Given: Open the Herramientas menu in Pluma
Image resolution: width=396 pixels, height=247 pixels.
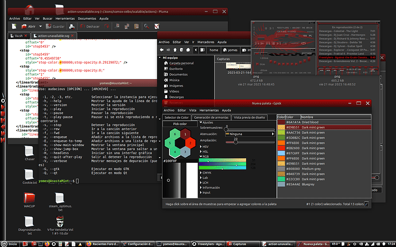Looking at the screenshot, I should pyautogui.click(x=65, y=18).
